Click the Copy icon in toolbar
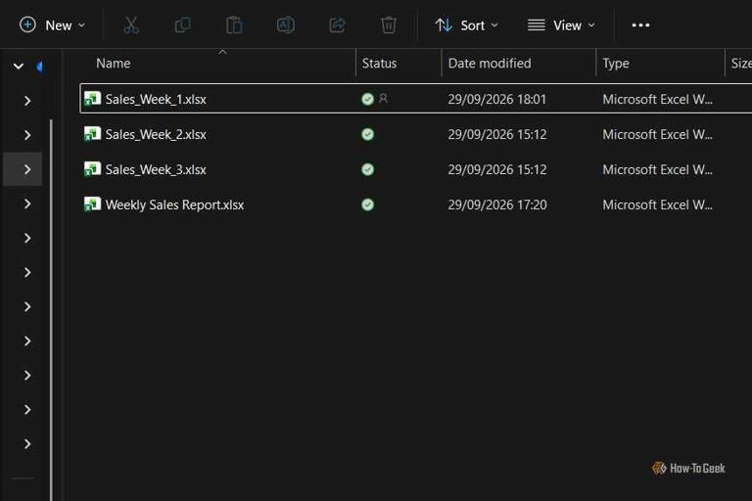Image resolution: width=752 pixels, height=501 pixels. point(183,24)
